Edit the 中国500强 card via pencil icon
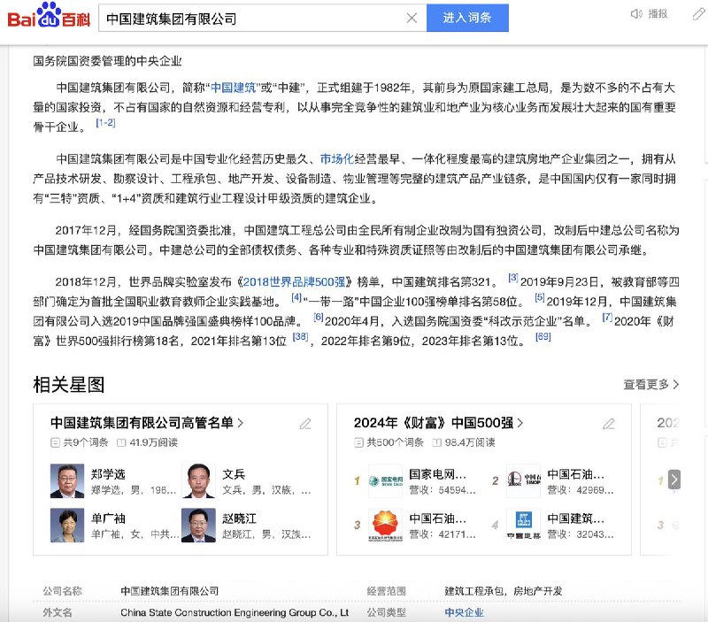Screen dimensions: 708x622 (x=609, y=424)
